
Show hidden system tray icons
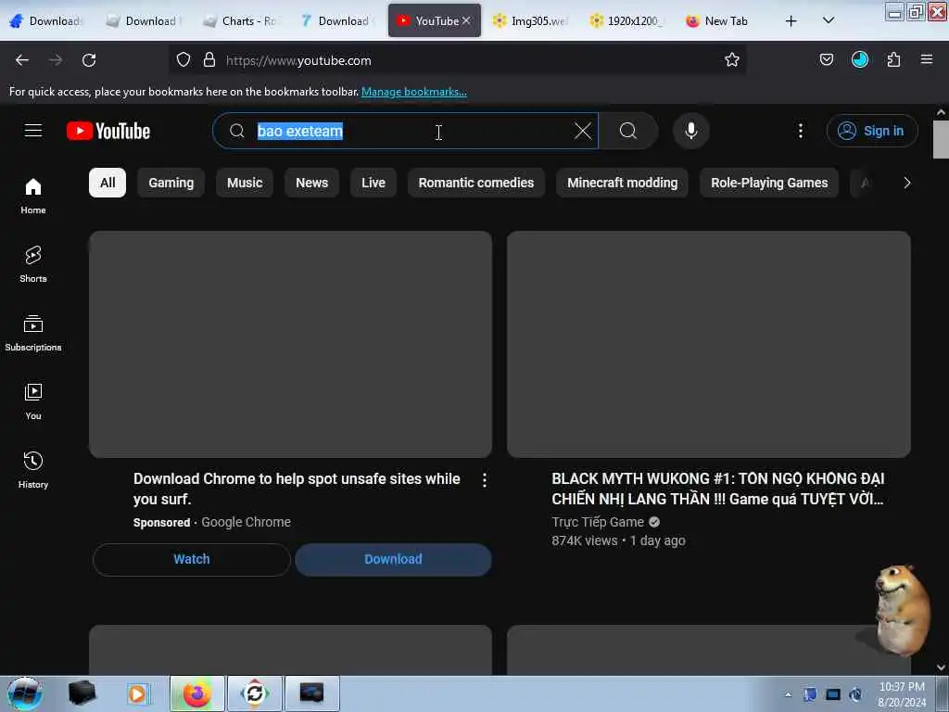click(x=788, y=694)
